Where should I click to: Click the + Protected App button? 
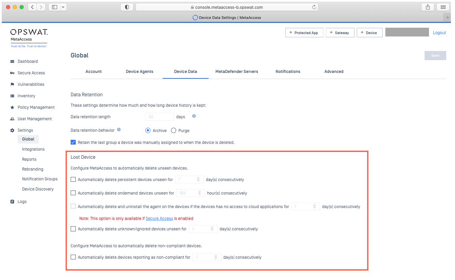(x=304, y=33)
